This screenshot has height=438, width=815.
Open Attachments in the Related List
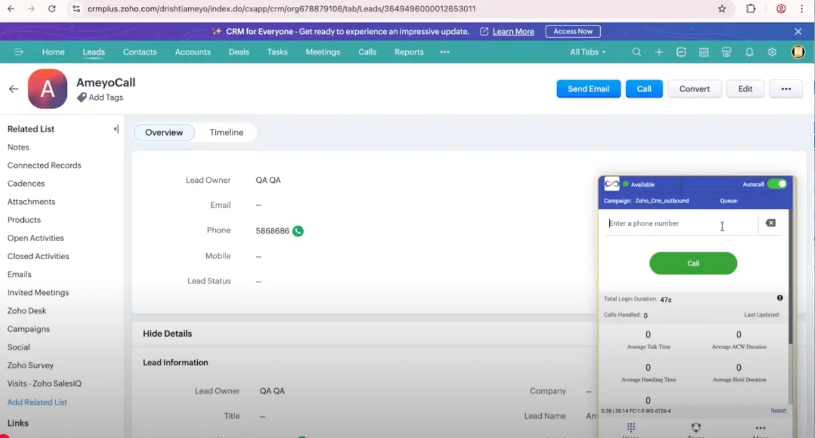[x=31, y=201]
